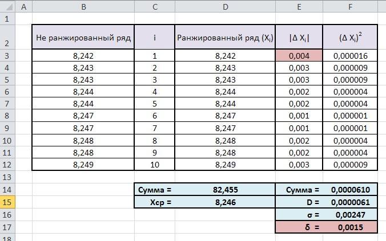Select column A header
The image size is (386, 241).
point(23,7)
